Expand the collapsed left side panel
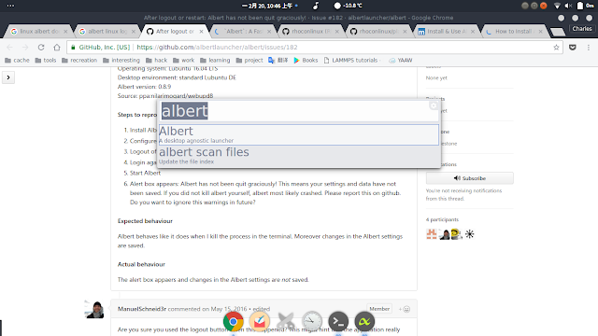The width and height of the screenshot is (598, 336). point(8,77)
